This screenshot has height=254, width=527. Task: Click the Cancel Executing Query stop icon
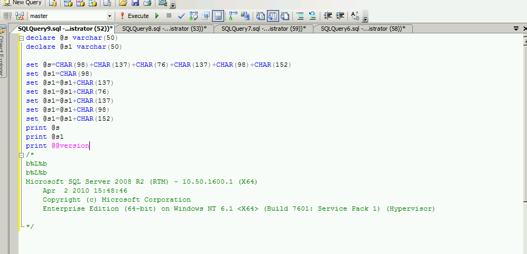pyautogui.click(x=169, y=15)
